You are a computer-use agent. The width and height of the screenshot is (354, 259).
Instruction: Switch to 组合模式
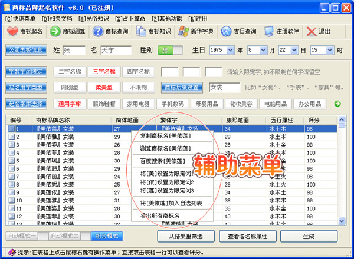pos(107,236)
